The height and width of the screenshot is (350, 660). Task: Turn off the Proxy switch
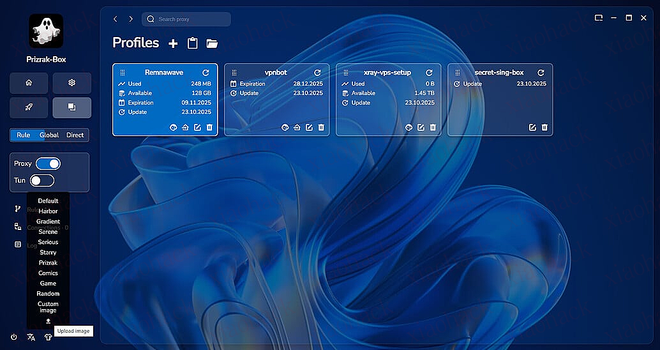click(48, 164)
